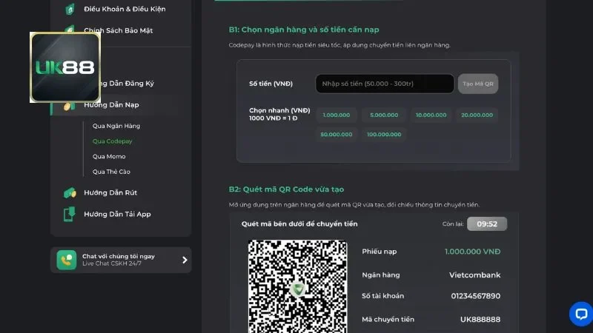Open the blue chat bubble widget
Image resolution: width=593 pixels, height=333 pixels.
(x=580, y=313)
